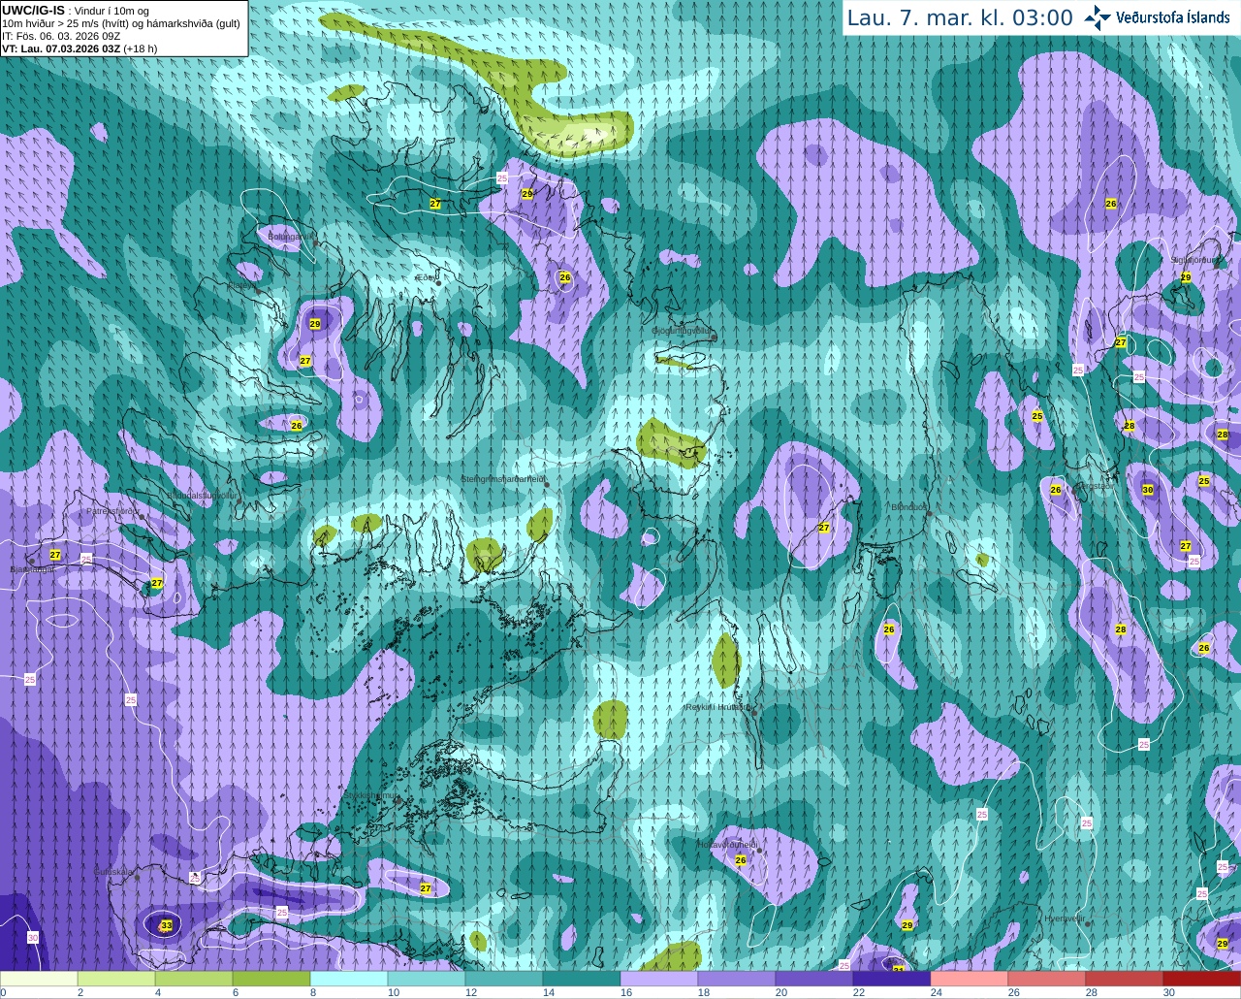This screenshot has height=999, width=1241.
Task: Click the Stykkishólmur station label
Action: (x=370, y=795)
